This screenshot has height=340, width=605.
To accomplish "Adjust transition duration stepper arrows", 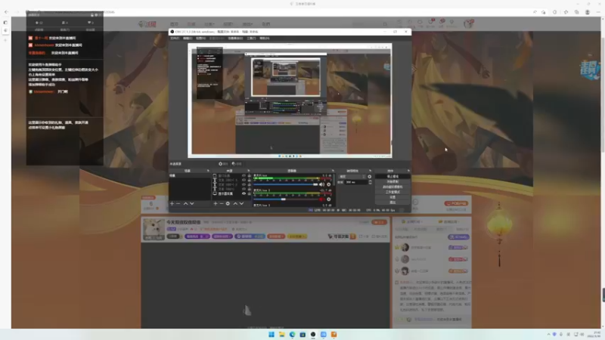I will point(370,182).
